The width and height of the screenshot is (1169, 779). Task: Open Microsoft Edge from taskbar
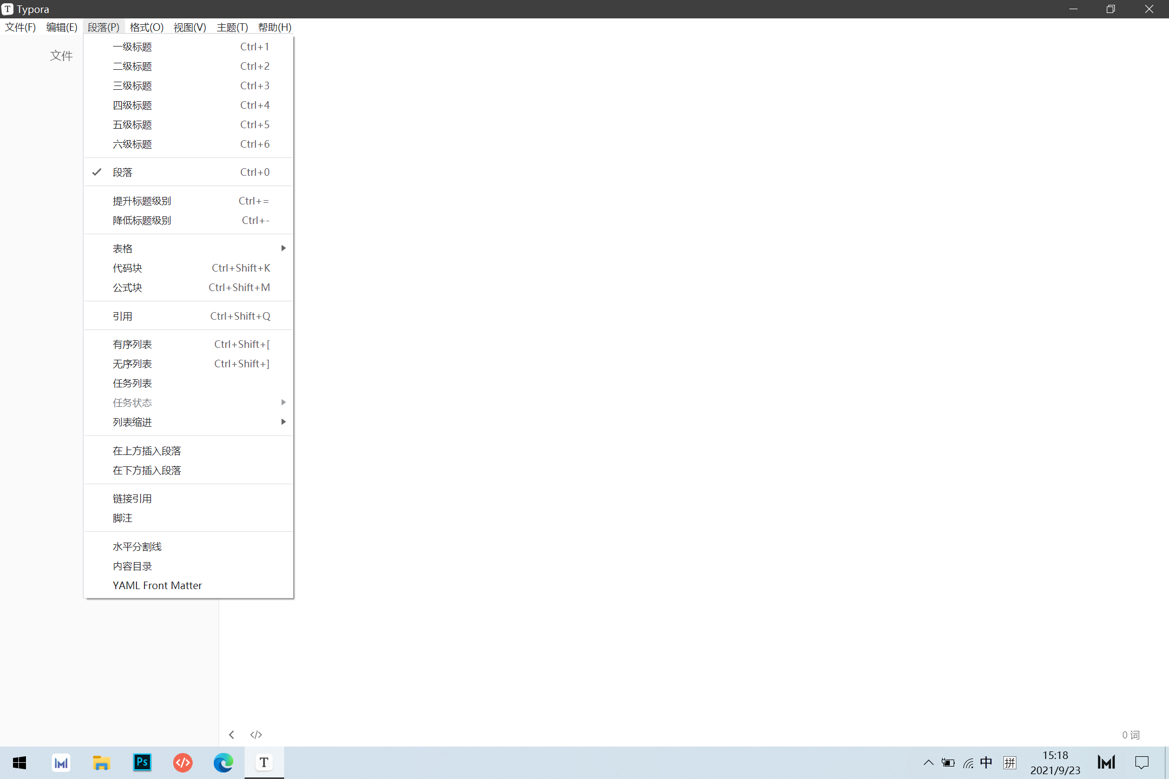coord(223,763)
